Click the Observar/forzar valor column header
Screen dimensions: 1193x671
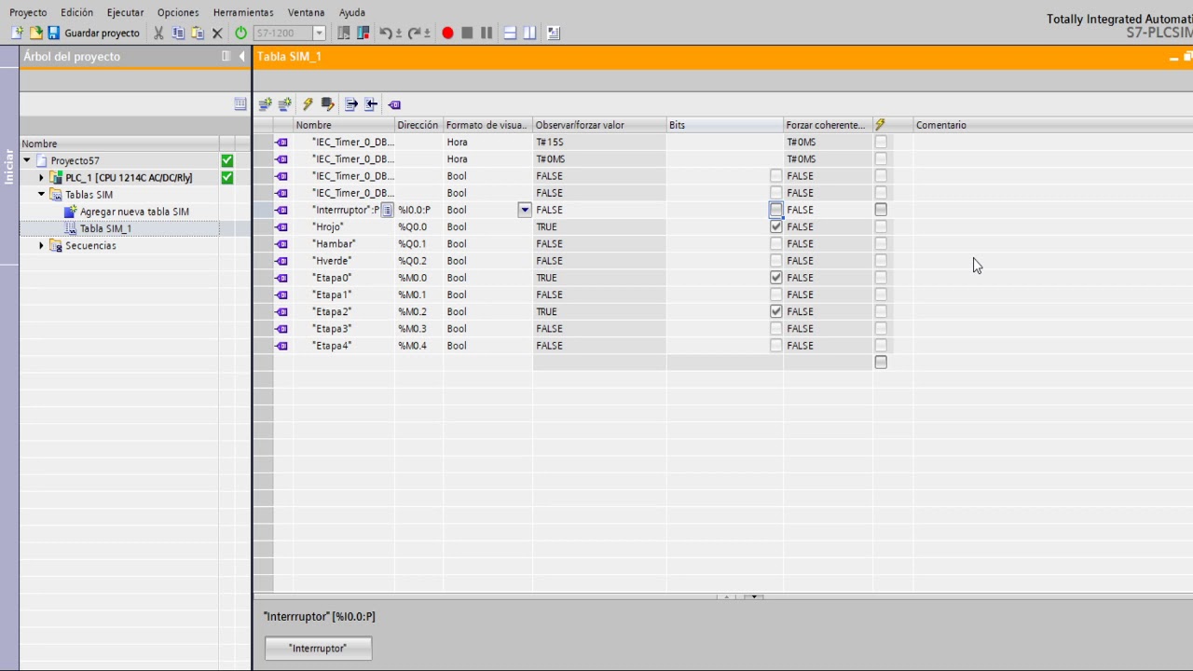click(599, 125)
